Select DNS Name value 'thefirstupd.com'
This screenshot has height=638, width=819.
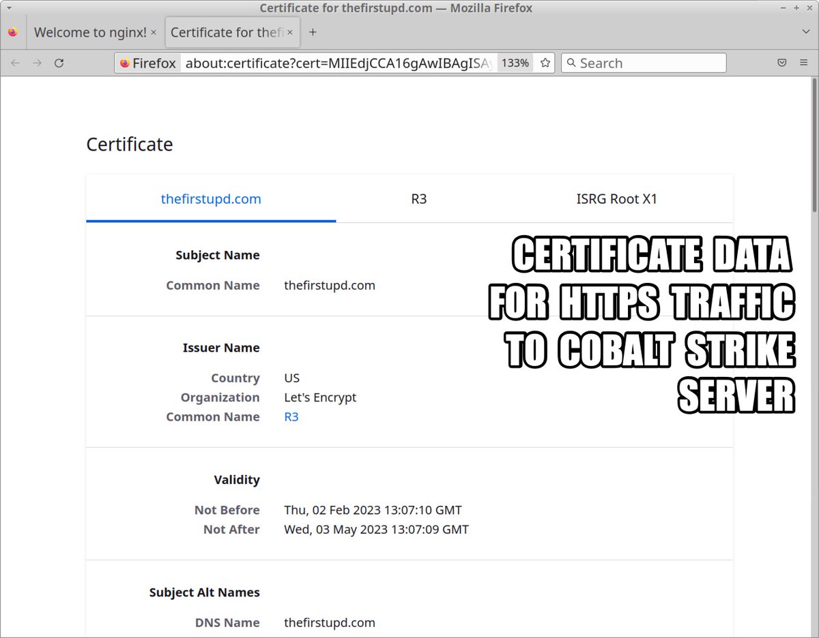tap(330, 622)
